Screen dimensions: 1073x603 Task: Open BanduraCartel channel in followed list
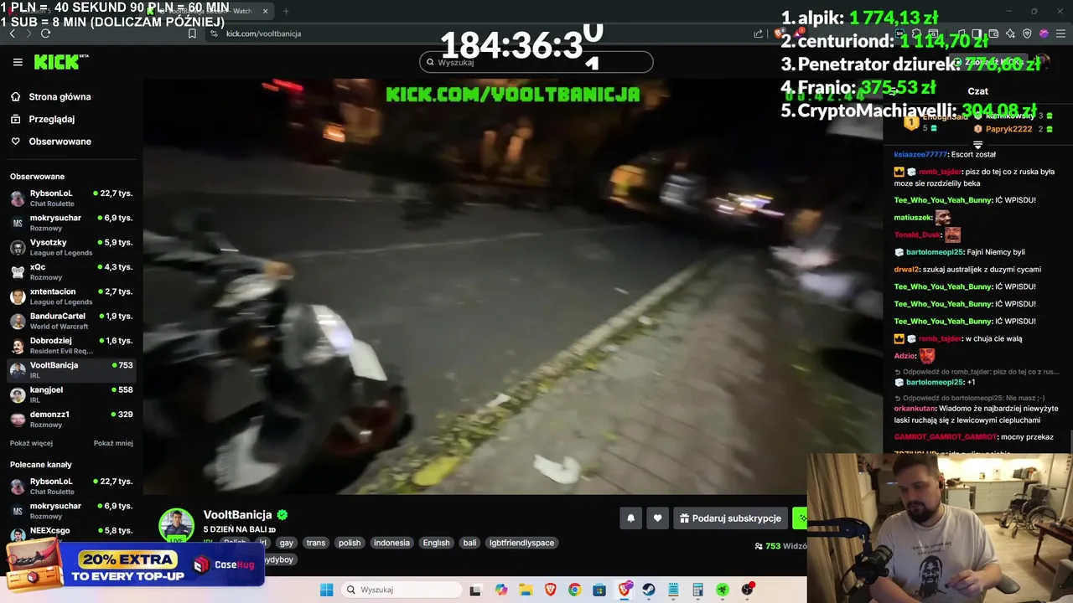click(71, 321)
